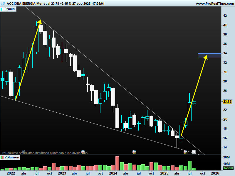
Task: Click the 2026 label on the time axis
Action: pyautogui.click(x=215, y=173)
